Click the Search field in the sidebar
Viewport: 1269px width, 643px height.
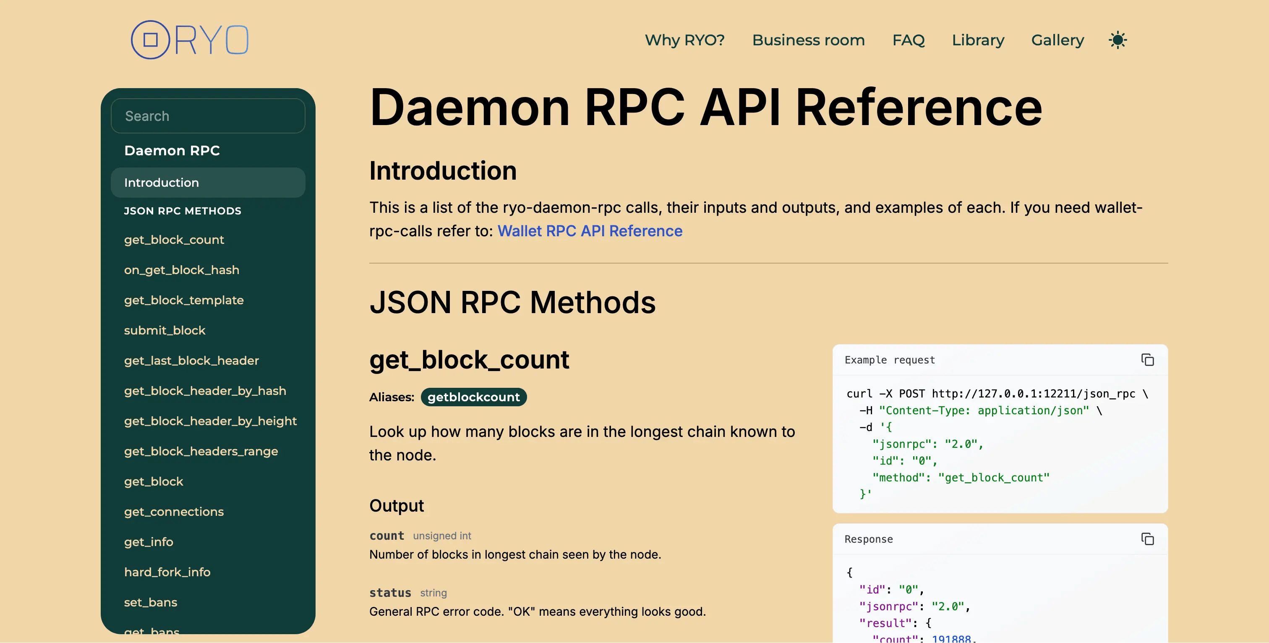208,115
